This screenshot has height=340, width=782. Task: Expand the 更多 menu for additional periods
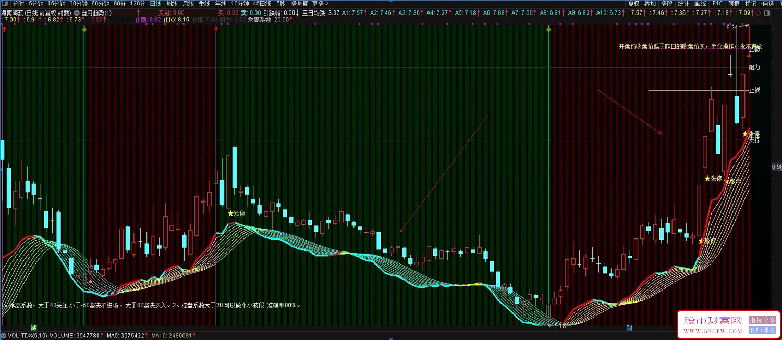(318, 3)
